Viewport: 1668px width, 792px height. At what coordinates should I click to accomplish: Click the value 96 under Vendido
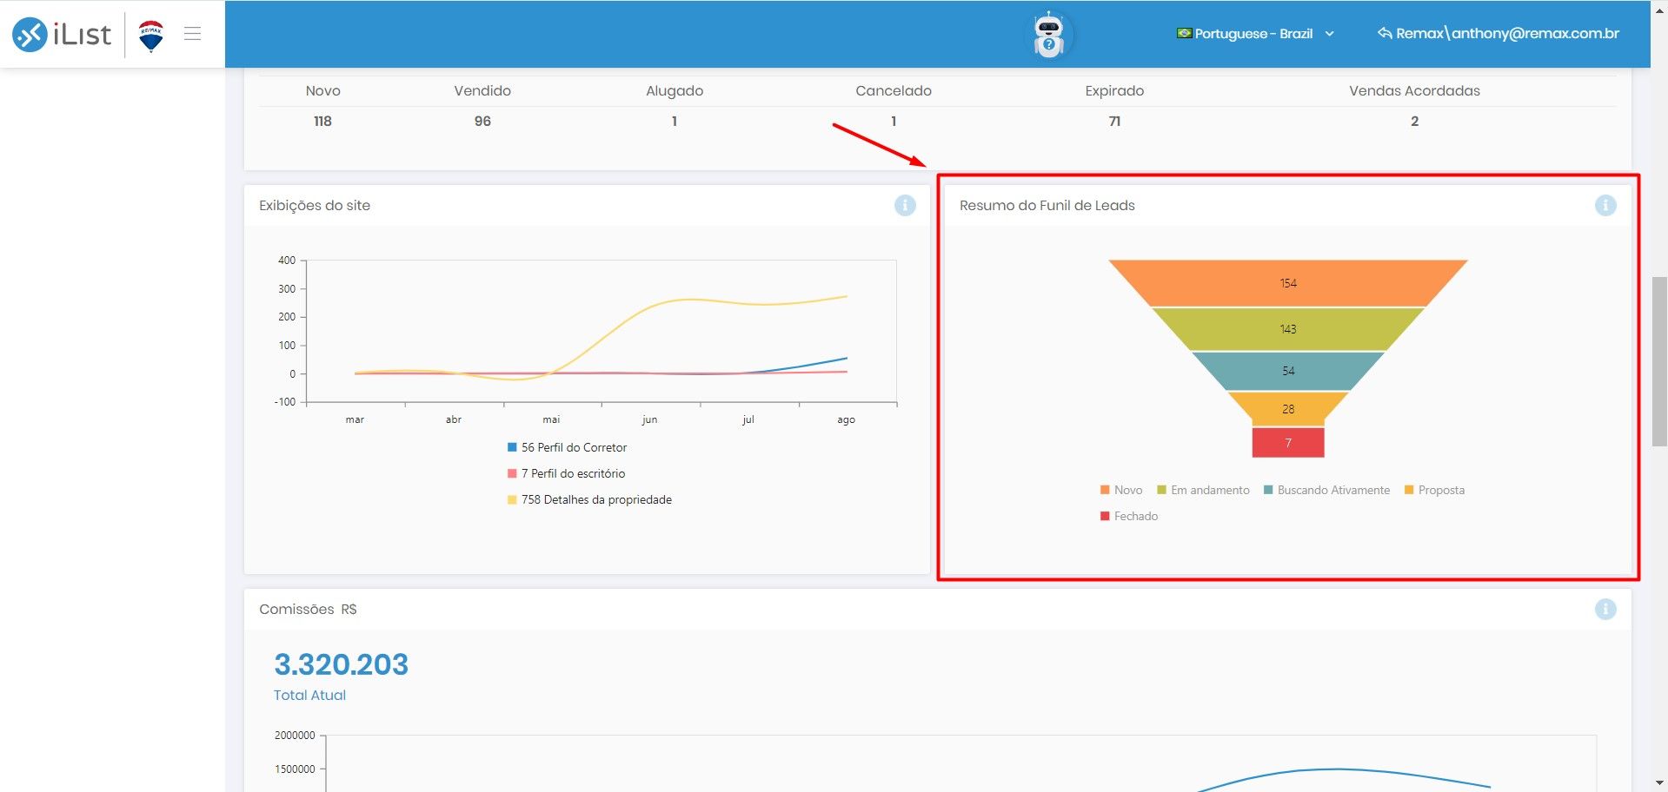[x=482, y=122]
